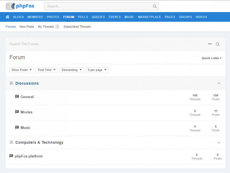Open the Show Posts dropdown

coord(22,70)
